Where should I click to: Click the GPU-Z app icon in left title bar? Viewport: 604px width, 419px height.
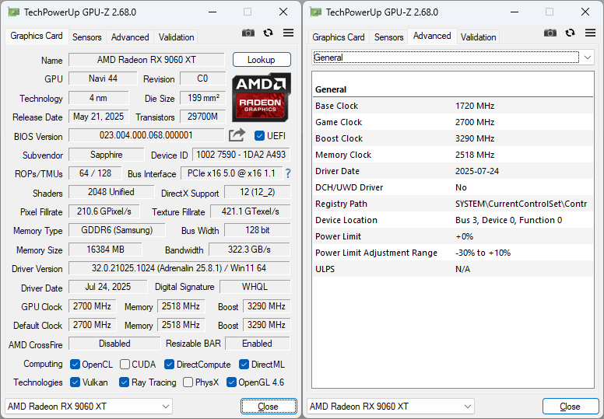pyautogui.click(x=14, y=12)
